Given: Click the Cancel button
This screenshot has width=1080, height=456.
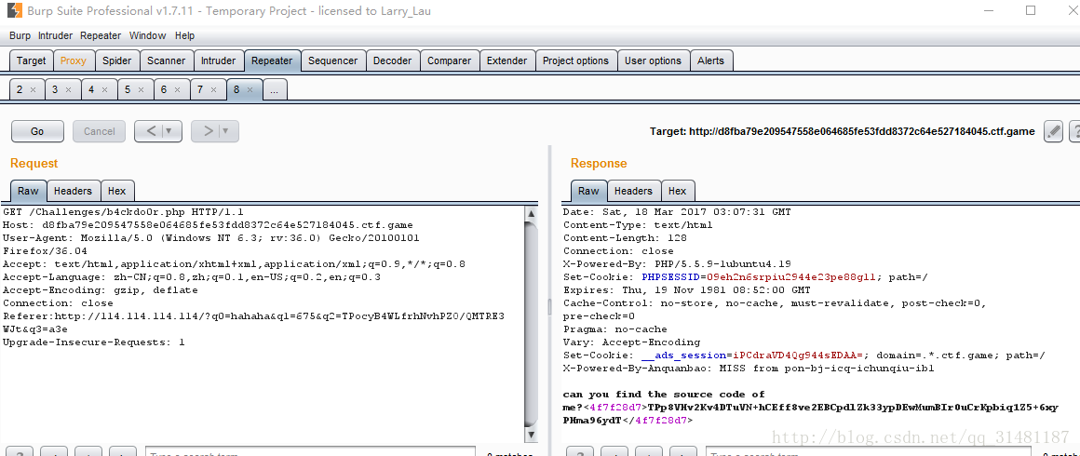Looking at the screenshot, I should pos(100,131).
